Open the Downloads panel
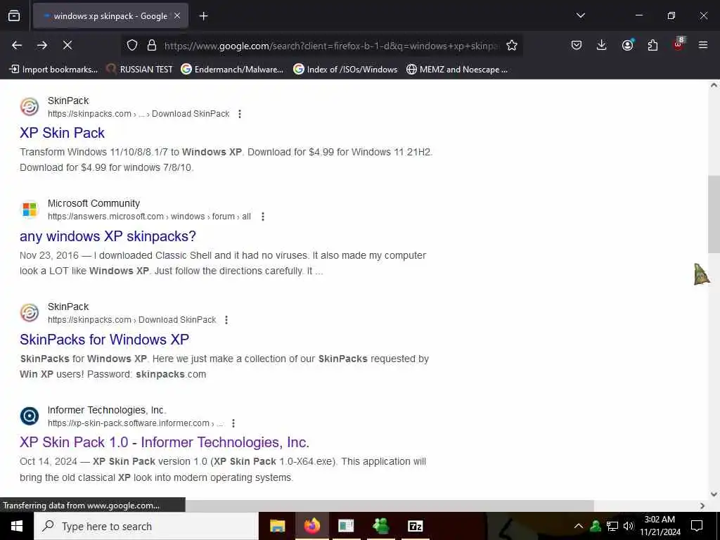The image size is (720, 540). click(602, 45)
